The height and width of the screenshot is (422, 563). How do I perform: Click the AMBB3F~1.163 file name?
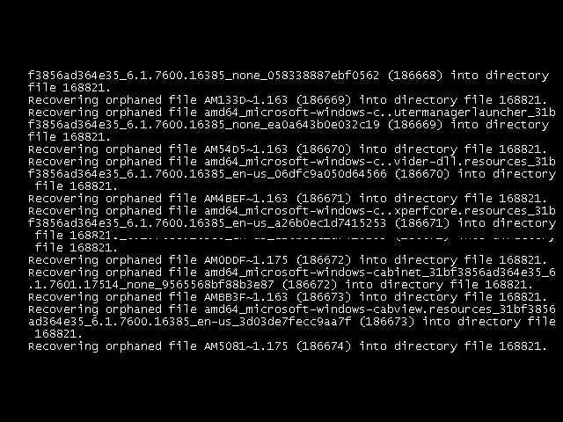[x=246, y=297]
